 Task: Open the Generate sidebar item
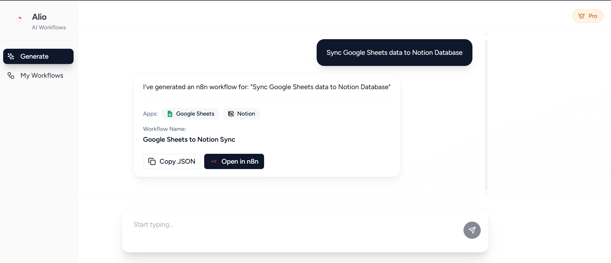[38, 56]
